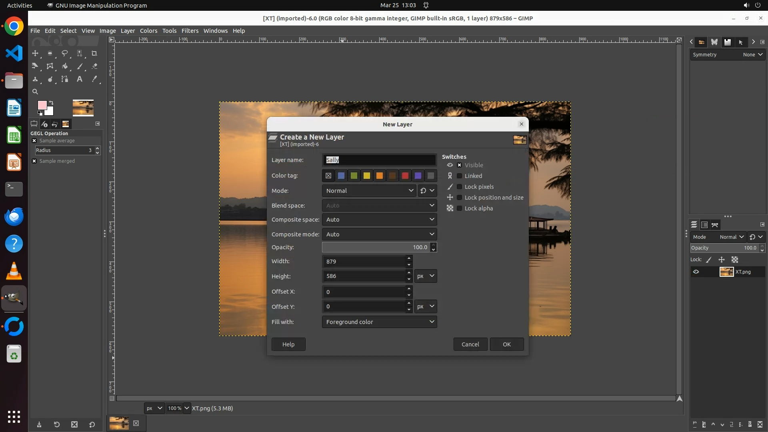Open Thunderbird from the dock
Image resolution: width=768 pixels, height=432 pixels.
[14, 216]
